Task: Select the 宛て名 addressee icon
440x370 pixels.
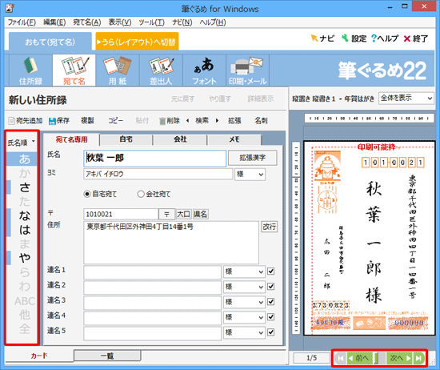Action: click(x=74, y=70)
